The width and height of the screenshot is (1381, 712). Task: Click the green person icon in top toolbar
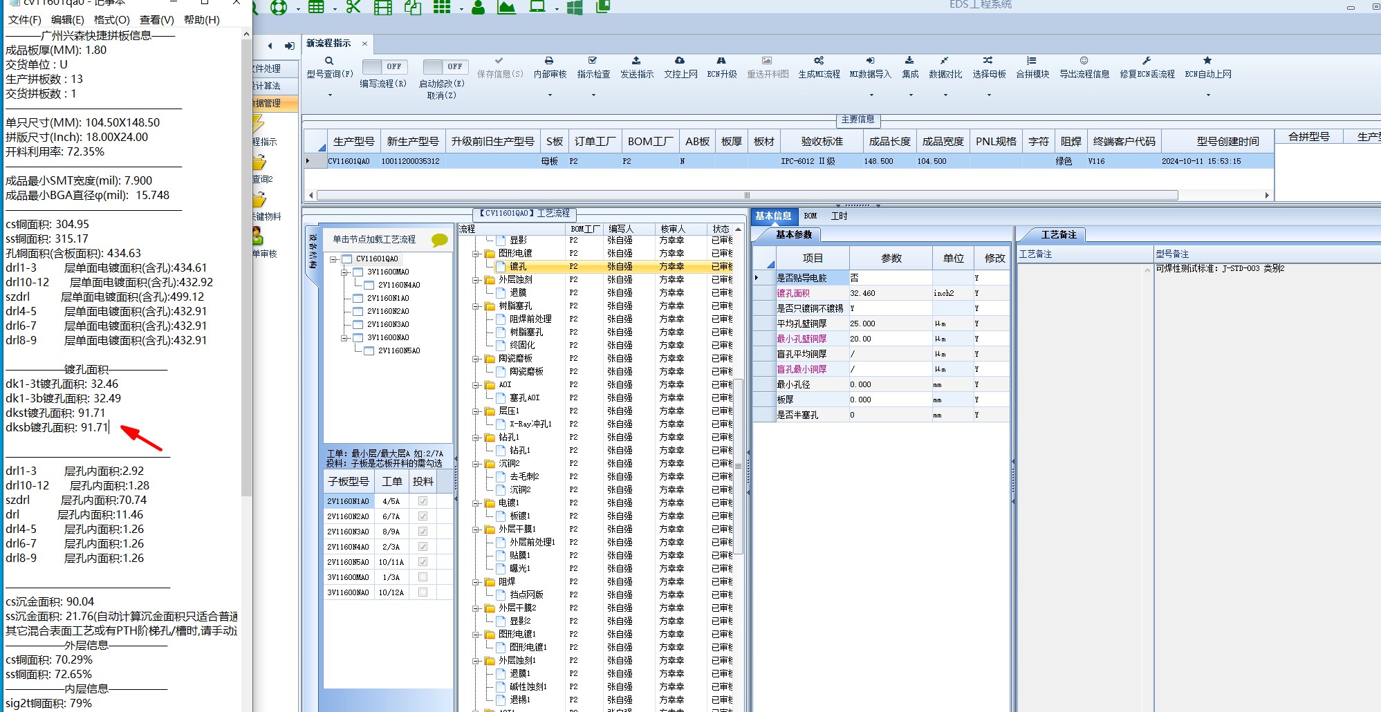pyautogui.click(x=478, y=8)
